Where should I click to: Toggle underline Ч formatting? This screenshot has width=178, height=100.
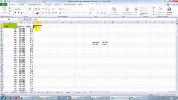click(x=22, y=13)
